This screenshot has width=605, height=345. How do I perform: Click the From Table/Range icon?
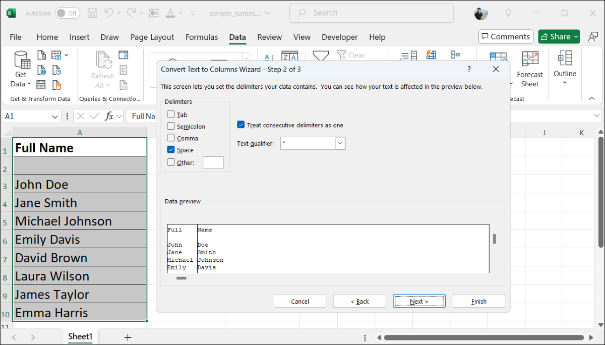pos(41,84)
